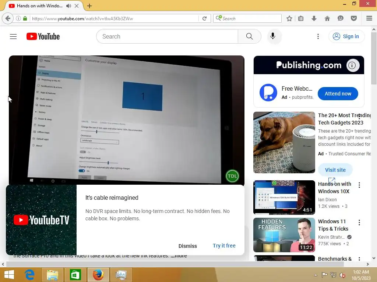Click the TDL channel watermark in video
This screenshot has width=377, height=282.
coord(232,176)
